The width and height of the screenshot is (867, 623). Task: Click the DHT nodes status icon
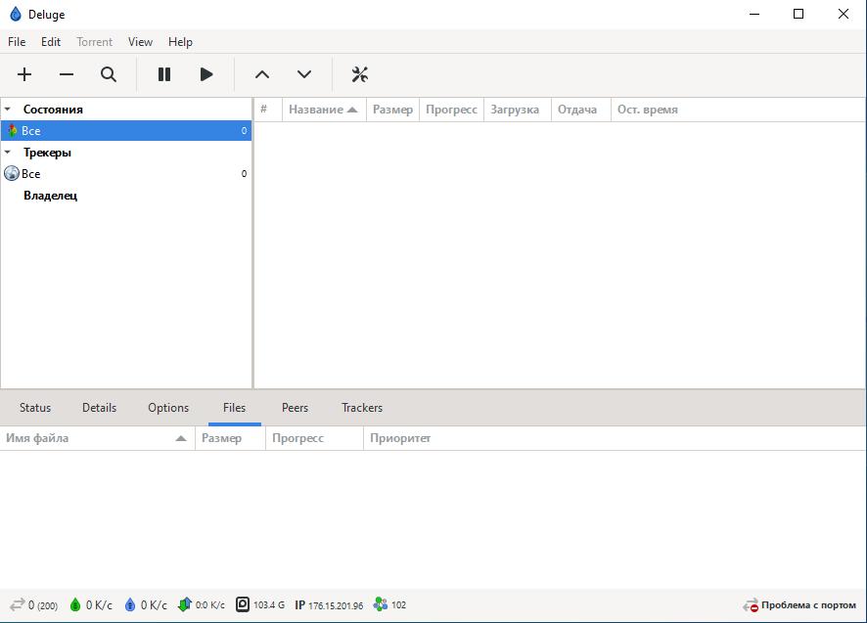click(381, 605)
